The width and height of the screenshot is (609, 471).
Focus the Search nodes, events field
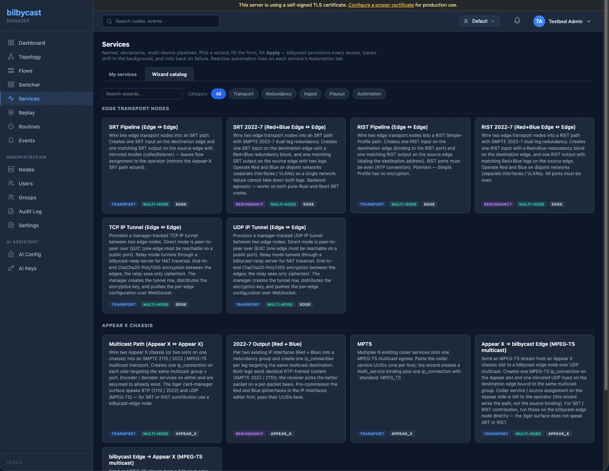161,21
